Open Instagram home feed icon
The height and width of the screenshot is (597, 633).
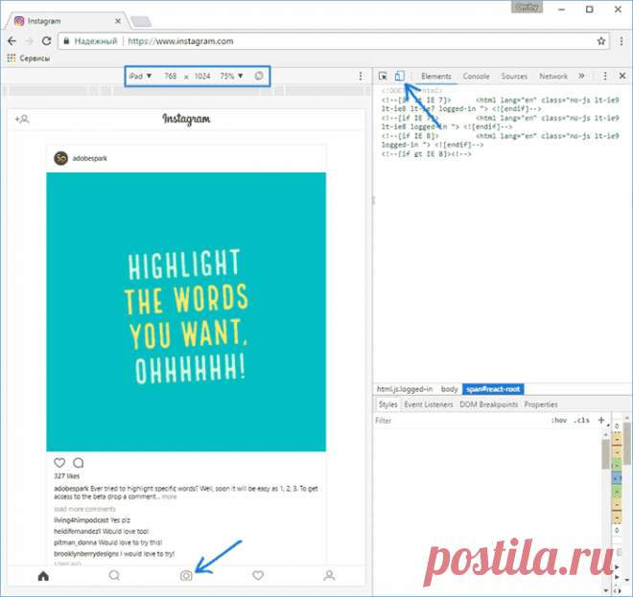click(x=42, y=576)
